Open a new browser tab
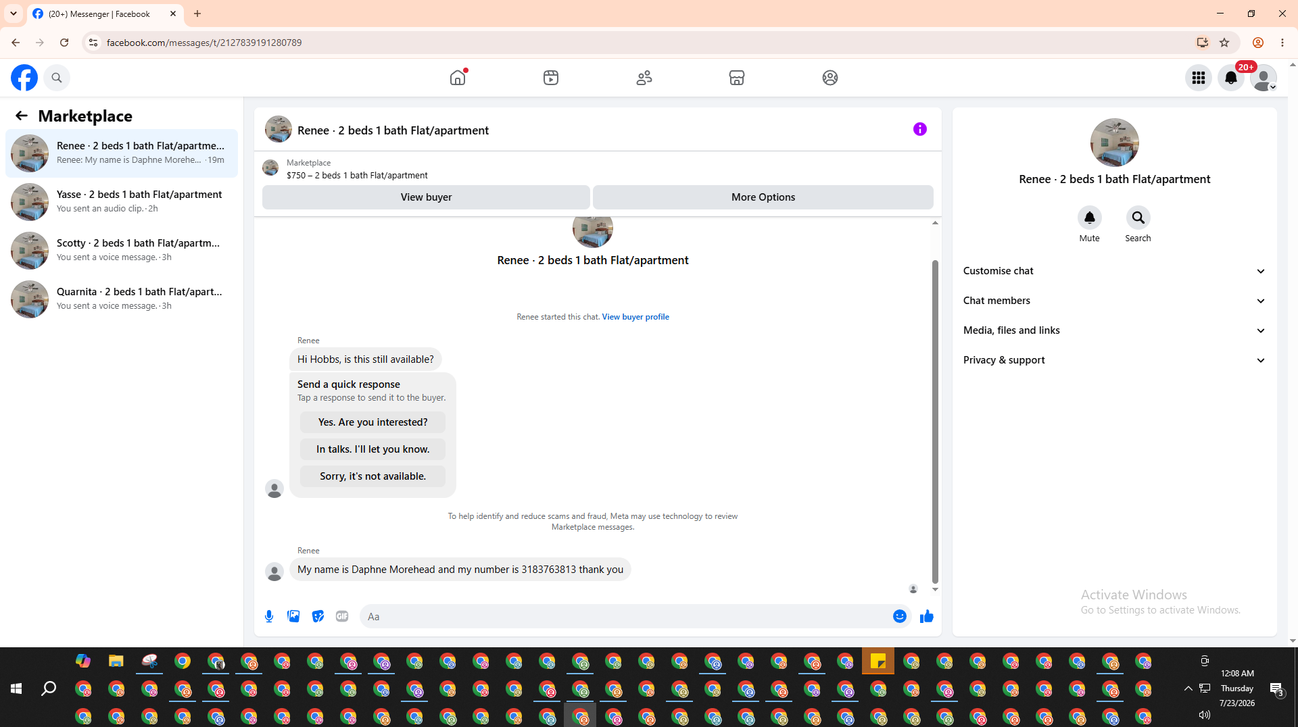 coord(197,14)
